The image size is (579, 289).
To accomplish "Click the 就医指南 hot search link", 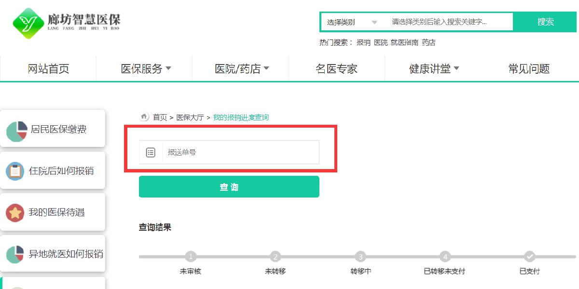I will tap(404, 42).
